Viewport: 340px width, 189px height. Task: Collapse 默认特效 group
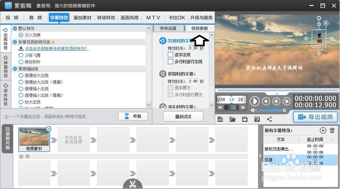(15, 29)
